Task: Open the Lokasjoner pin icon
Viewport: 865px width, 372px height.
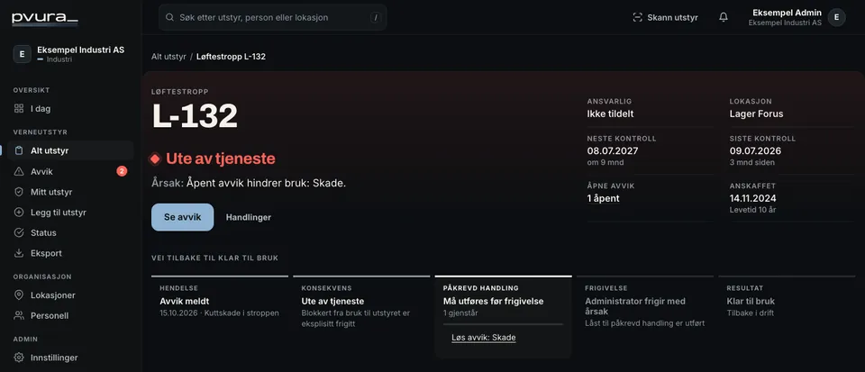Action: [x=19, y=295]
